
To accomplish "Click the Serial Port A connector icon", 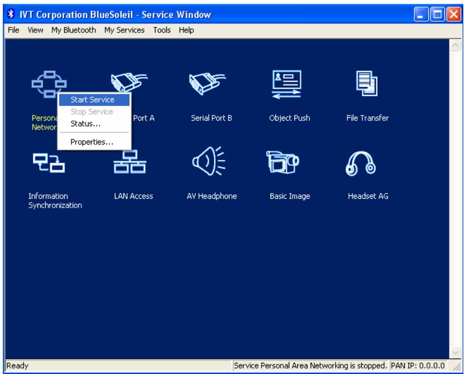I will tap(129, 83).
